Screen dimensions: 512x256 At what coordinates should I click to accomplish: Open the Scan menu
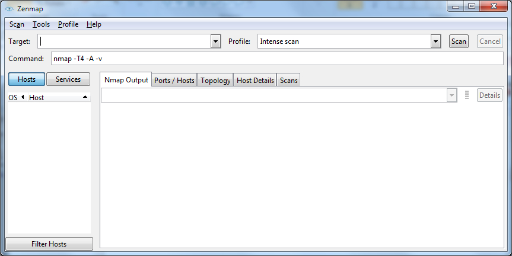17,24
